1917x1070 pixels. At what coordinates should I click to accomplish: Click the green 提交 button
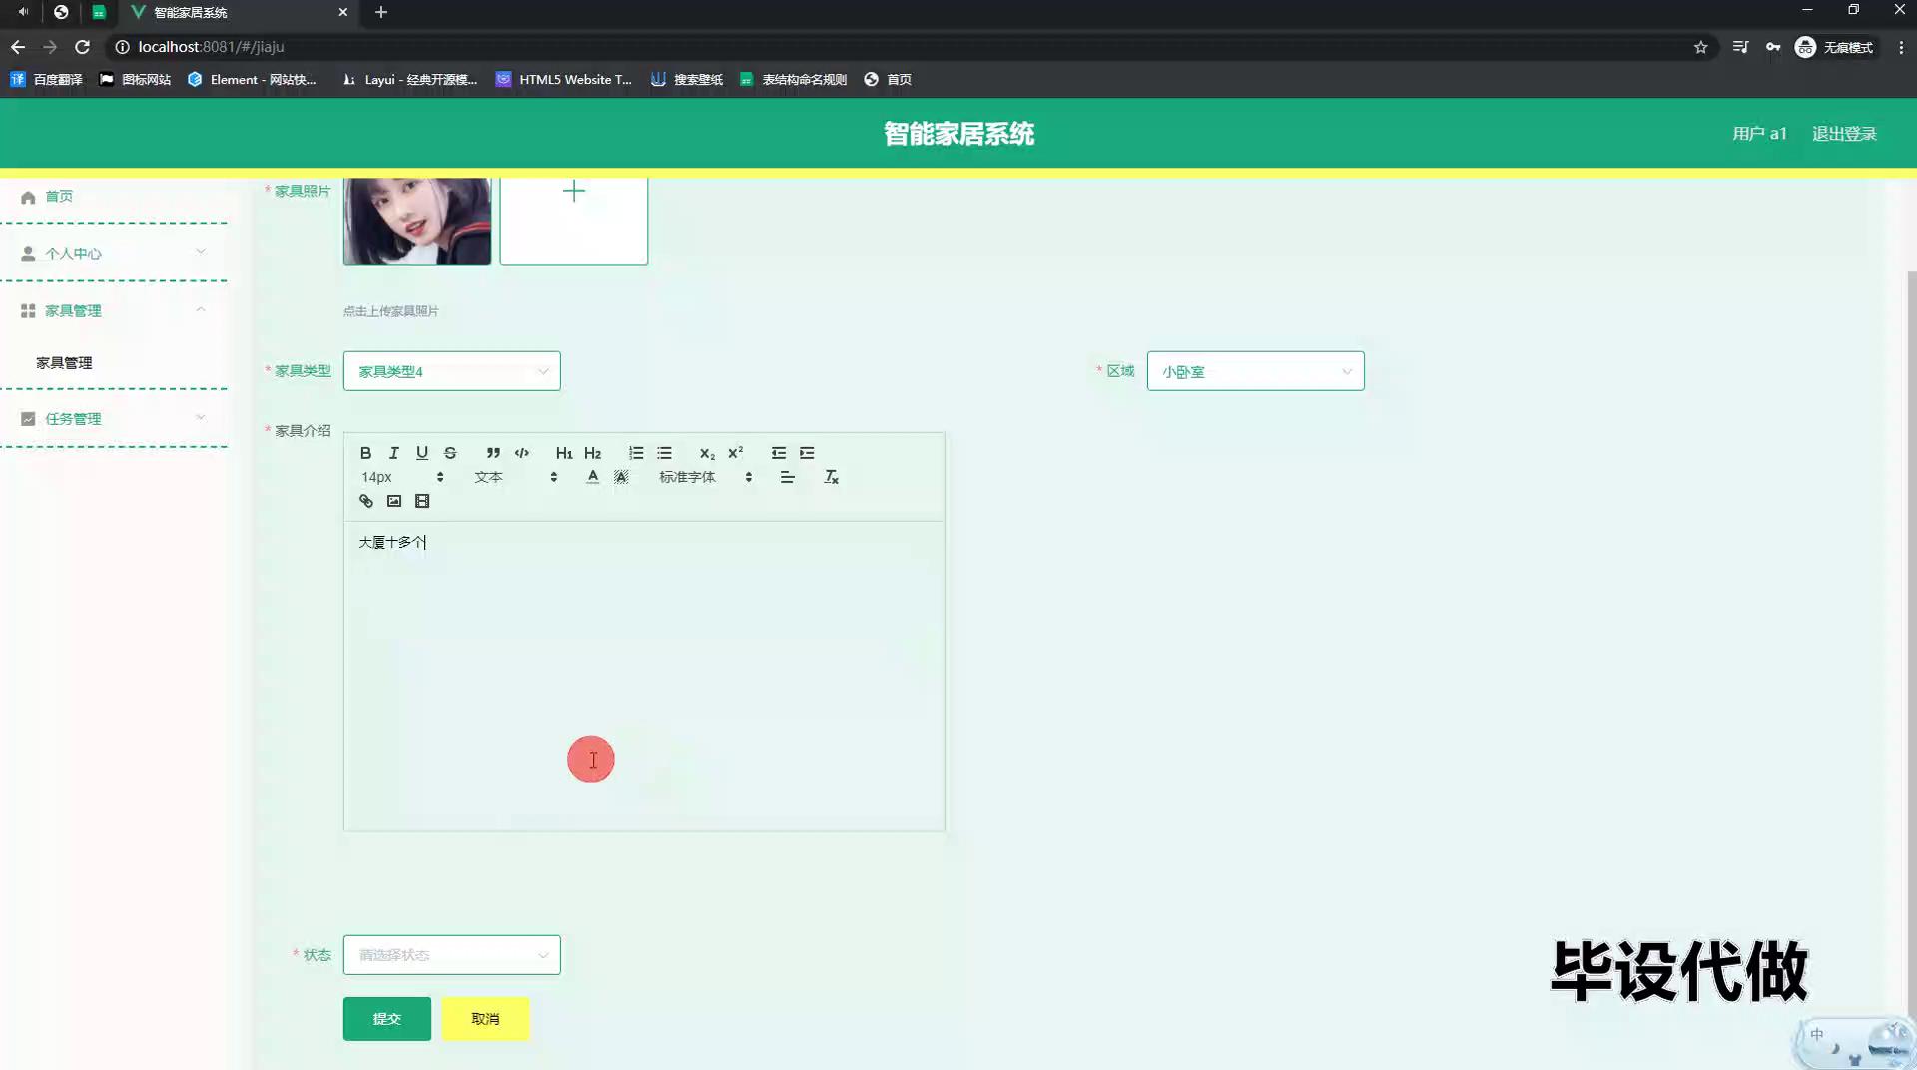click(x=386, y=1019)
